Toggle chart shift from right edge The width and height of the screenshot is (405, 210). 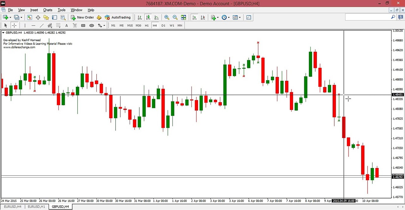[x=203, y=17]
